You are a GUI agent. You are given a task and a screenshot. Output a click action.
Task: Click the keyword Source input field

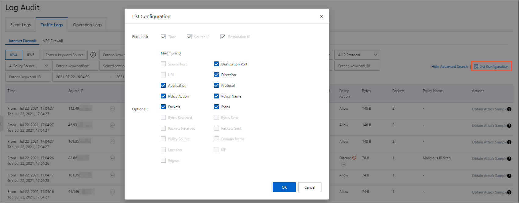click(65, 55)
